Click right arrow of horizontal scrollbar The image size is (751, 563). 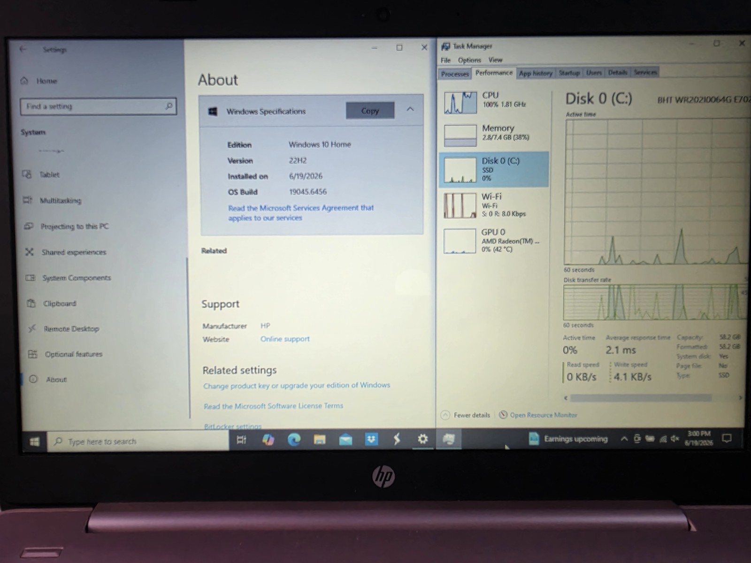740,397
